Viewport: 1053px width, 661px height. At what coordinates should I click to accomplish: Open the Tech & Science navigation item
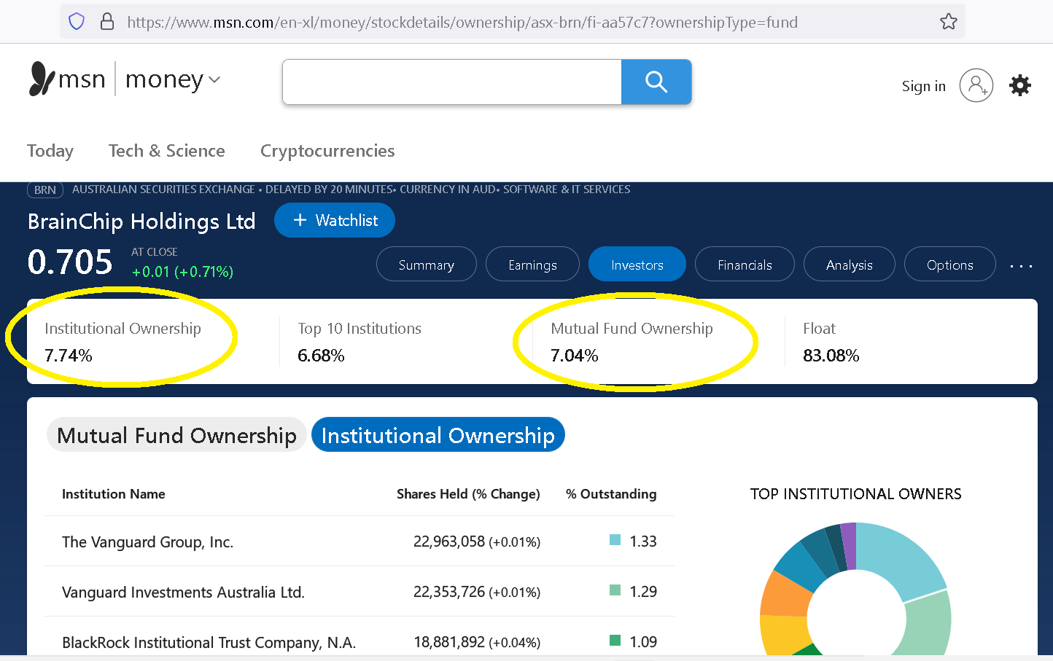coord(167,151)
